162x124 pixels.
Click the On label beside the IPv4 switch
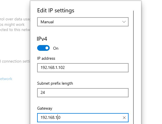pos(56,48)
